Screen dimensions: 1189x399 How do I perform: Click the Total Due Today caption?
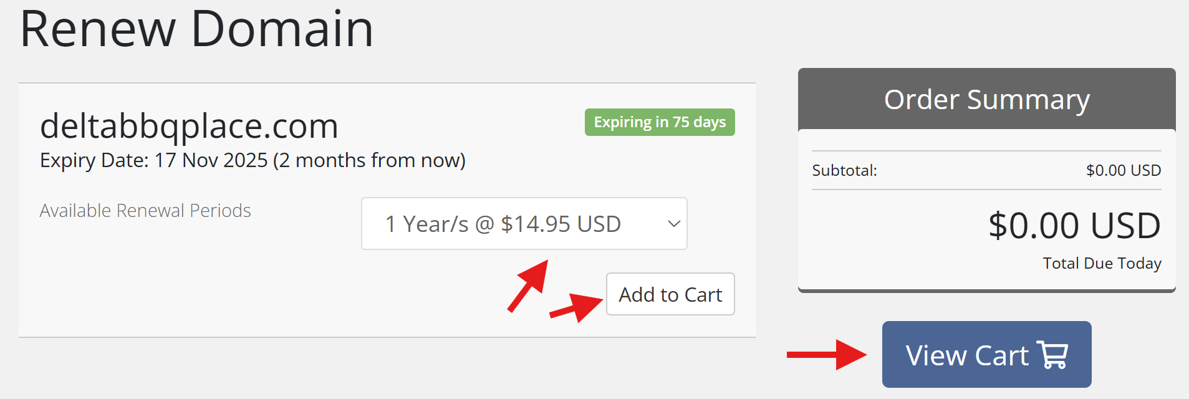1102,264
